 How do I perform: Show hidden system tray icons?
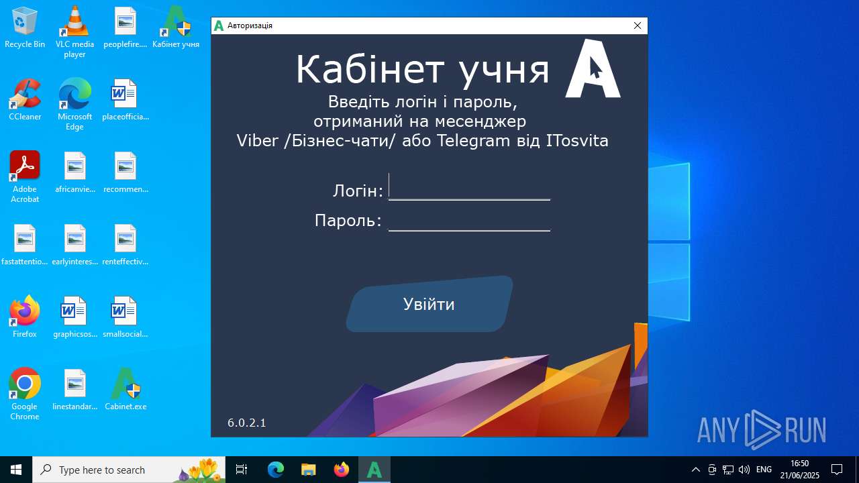click(x=696, y=470)
